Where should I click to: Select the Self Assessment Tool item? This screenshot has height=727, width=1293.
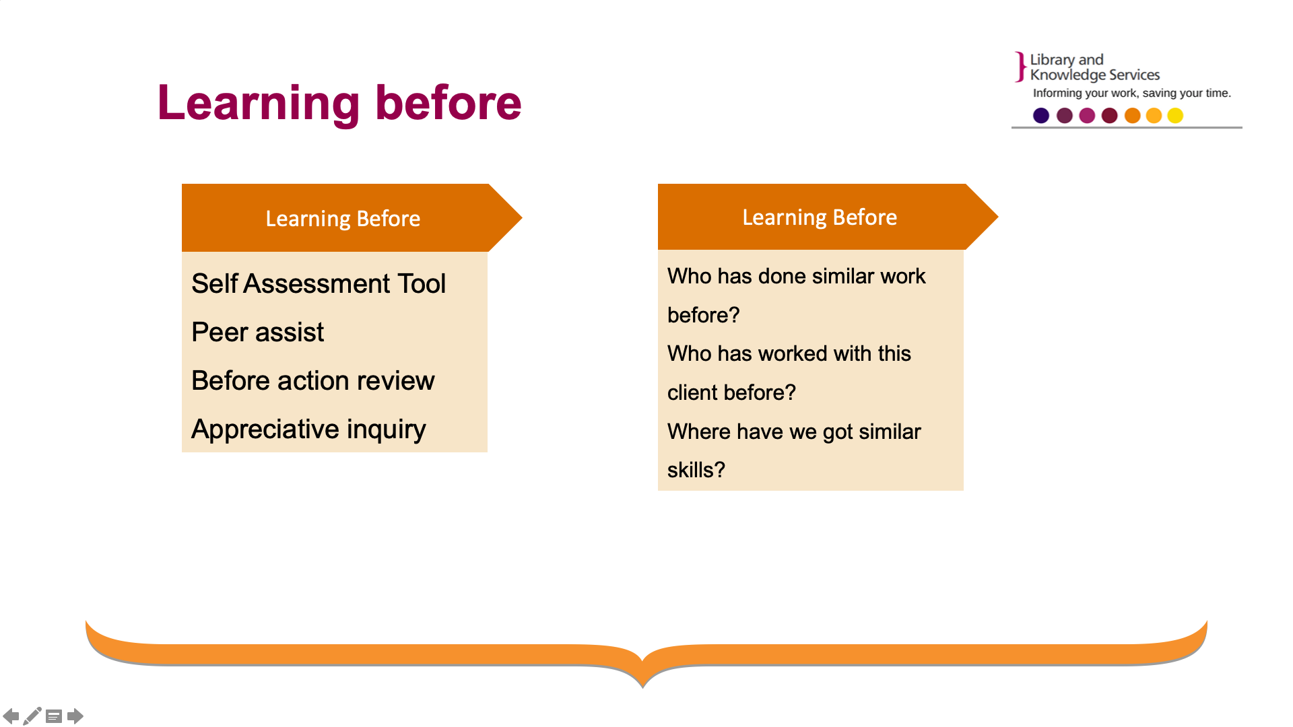coord(318,283)
